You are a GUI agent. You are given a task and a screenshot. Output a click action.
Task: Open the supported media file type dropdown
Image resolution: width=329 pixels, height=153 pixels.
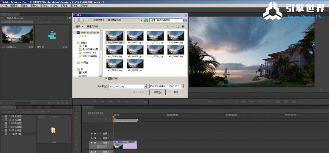182,86
